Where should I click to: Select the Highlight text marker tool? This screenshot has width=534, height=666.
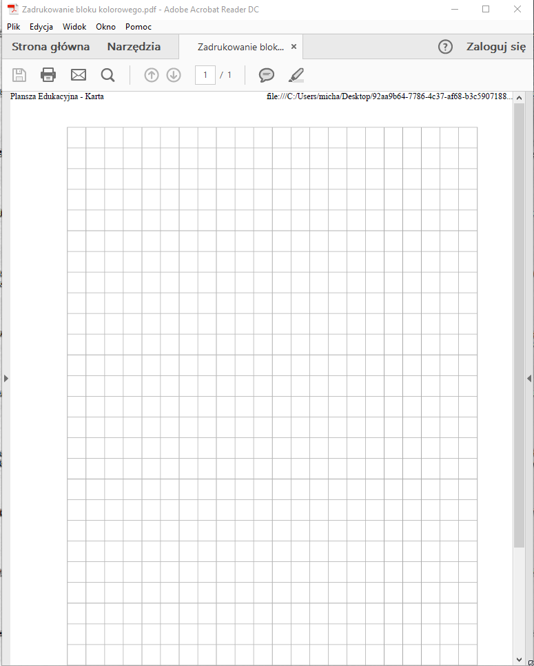[296, 75]
